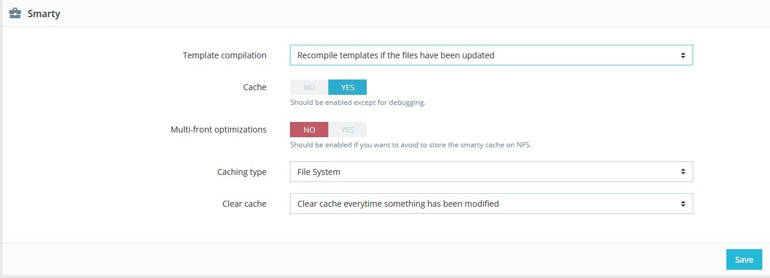The image size is (770, 278).
Task: Select NO for Multi-front optimizations
Action: 309,130
